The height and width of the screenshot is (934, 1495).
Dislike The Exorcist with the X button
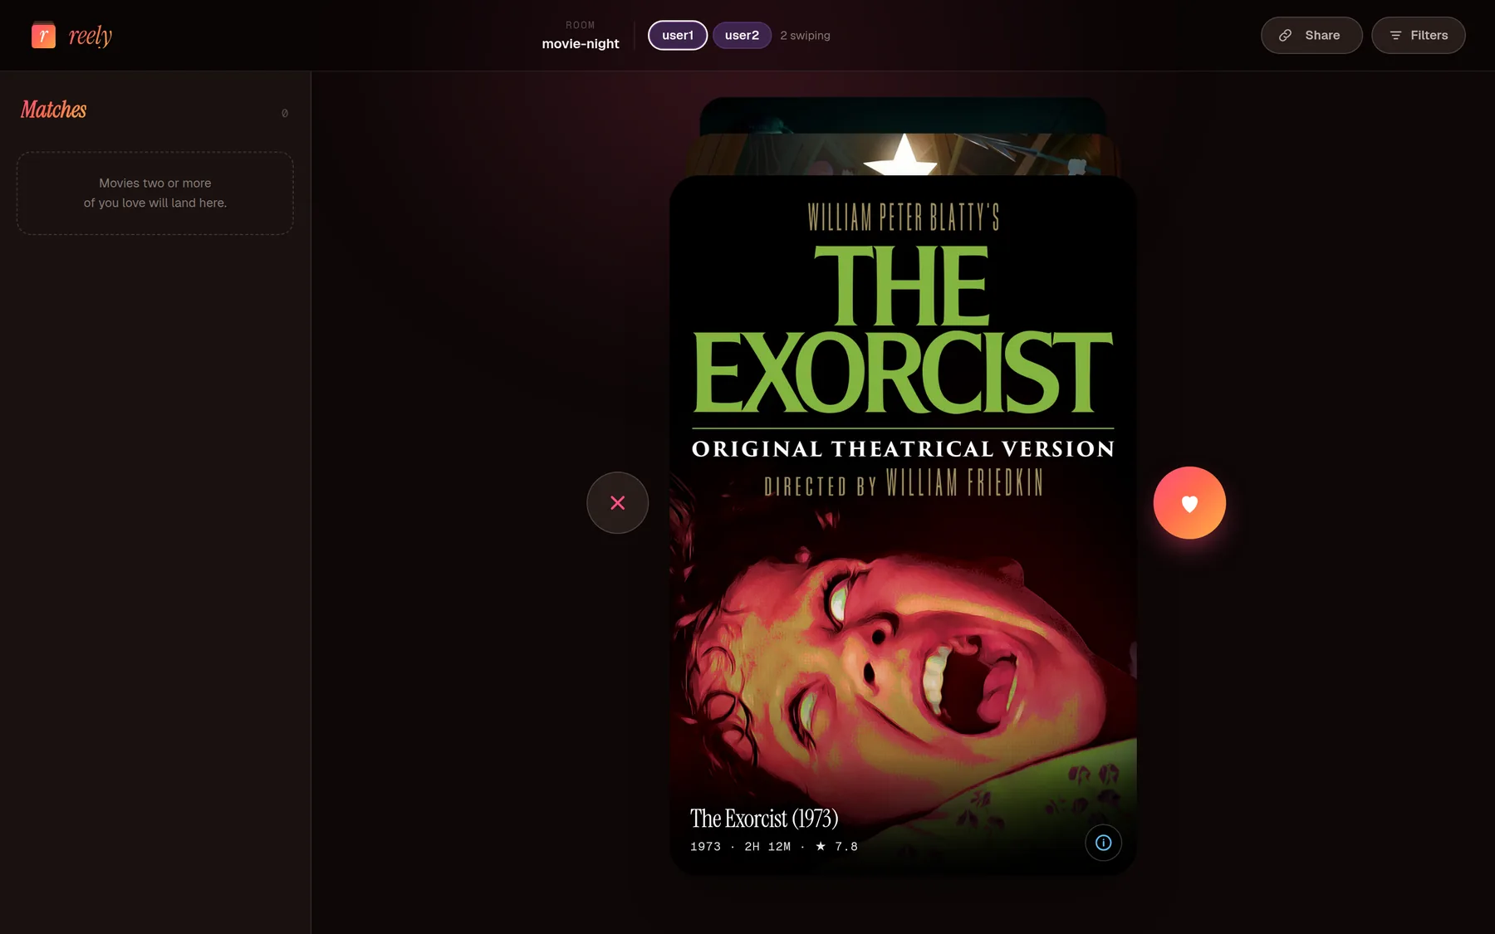coord(617,502)
